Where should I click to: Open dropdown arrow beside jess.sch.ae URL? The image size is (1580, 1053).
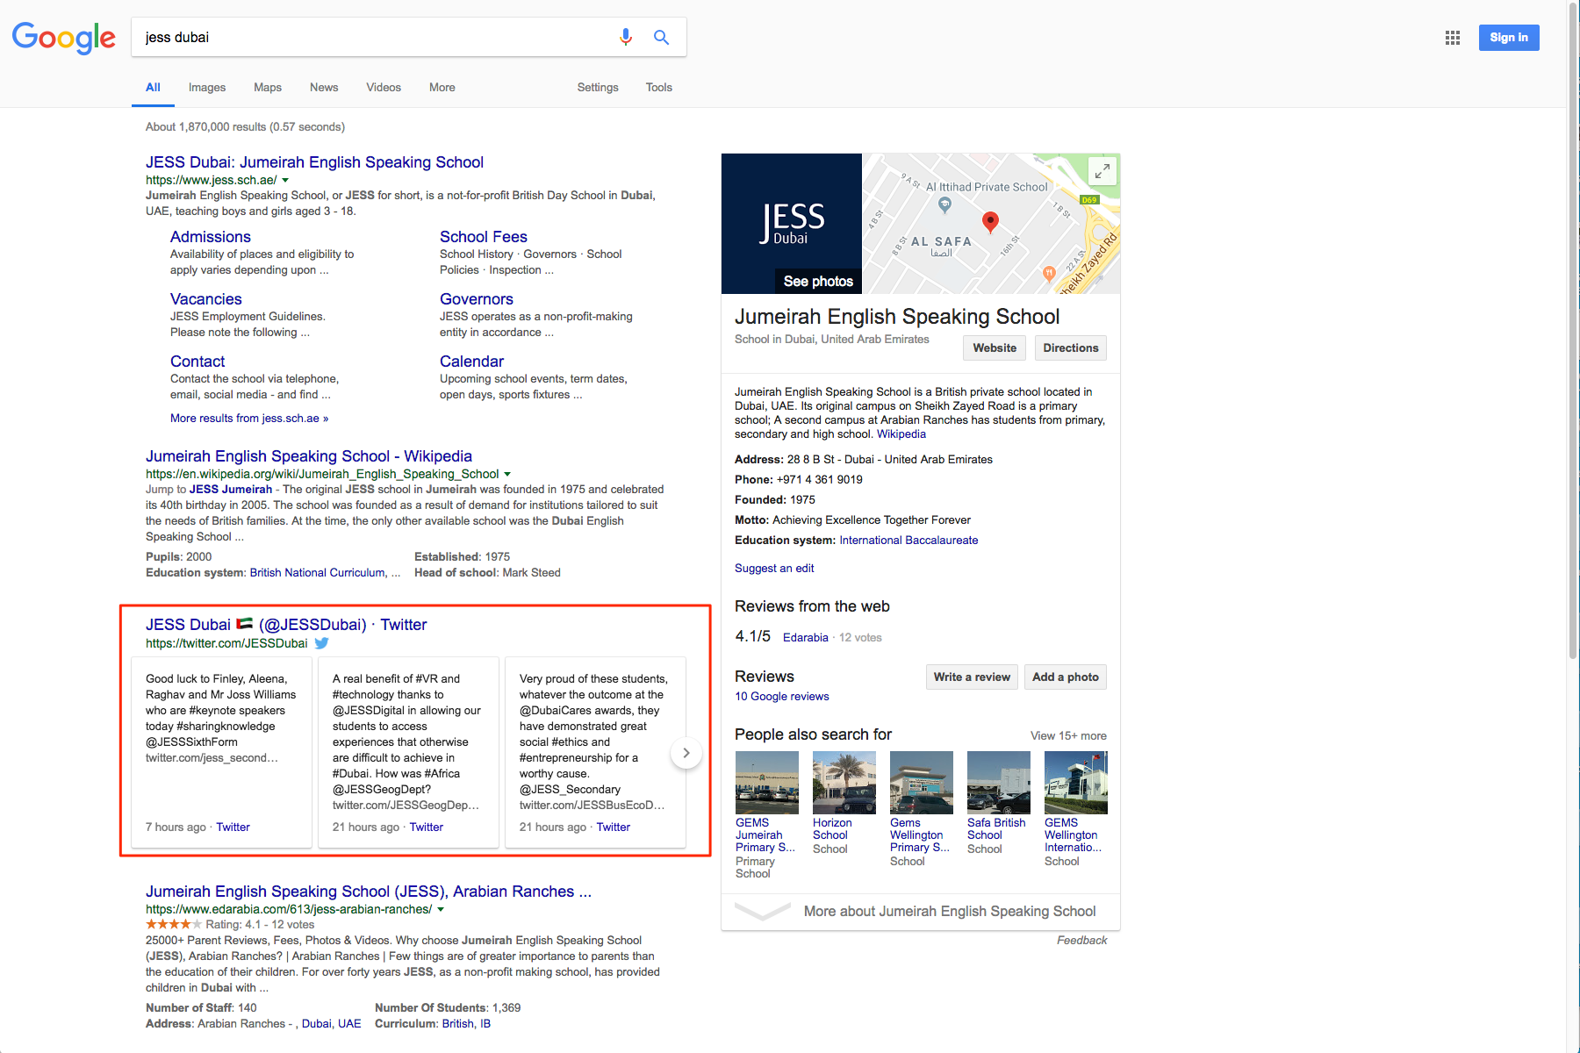click(285, 180)
